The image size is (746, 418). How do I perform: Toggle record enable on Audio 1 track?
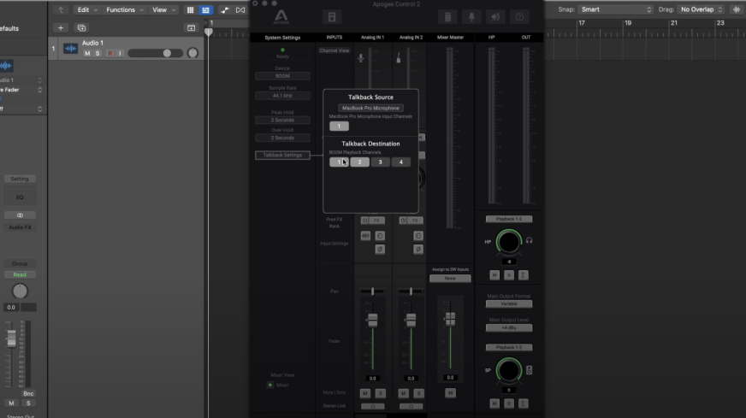[109, 53]
